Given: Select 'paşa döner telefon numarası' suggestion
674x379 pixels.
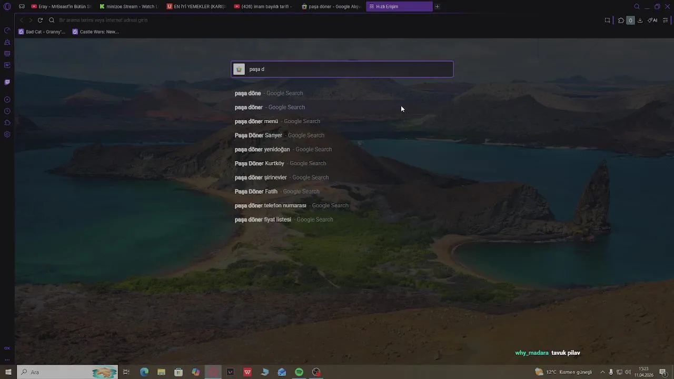Looking at the screenshot, I should (342, 205).
